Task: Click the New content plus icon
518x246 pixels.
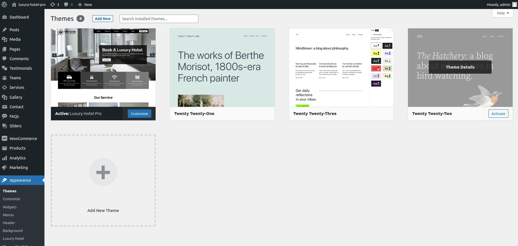Action: coord(80,4)
